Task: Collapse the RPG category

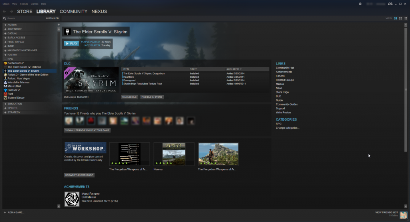Action: (5, 59)
